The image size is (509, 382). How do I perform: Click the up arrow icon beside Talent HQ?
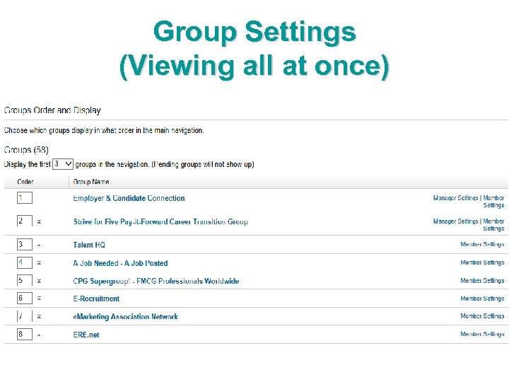click(39, 245)
